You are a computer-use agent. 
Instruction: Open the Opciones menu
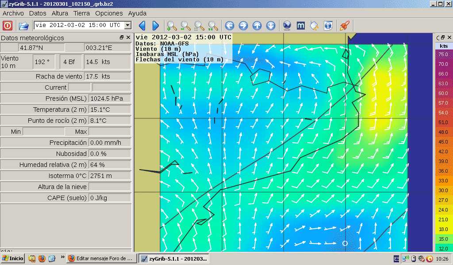click(x=109, y=13)
